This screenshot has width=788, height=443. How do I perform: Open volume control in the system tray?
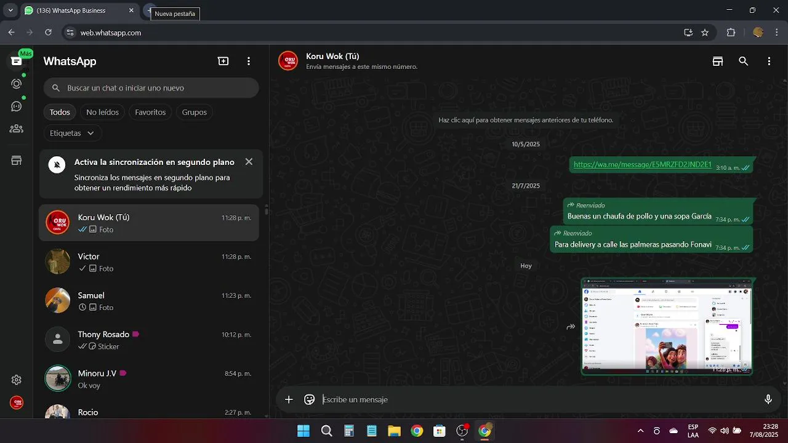click(725, 431)
